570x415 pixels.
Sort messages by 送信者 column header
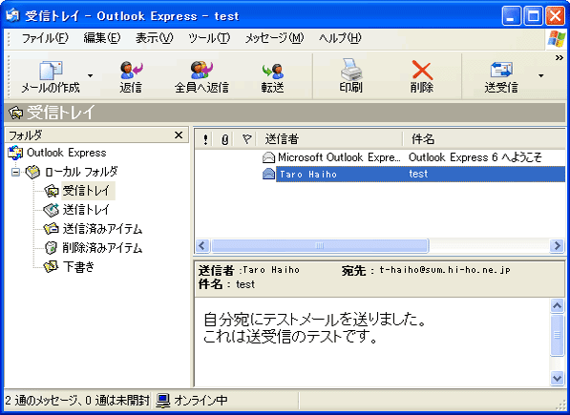pos(329,139)
